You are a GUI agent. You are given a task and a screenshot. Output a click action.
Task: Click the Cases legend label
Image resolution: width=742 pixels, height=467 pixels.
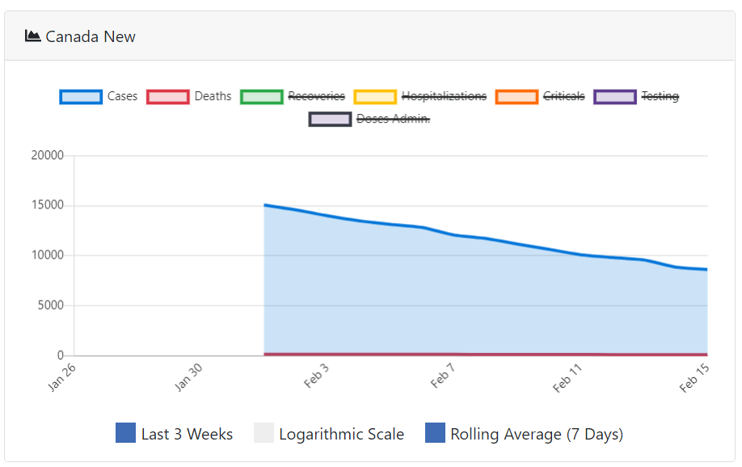pos(122,96)
